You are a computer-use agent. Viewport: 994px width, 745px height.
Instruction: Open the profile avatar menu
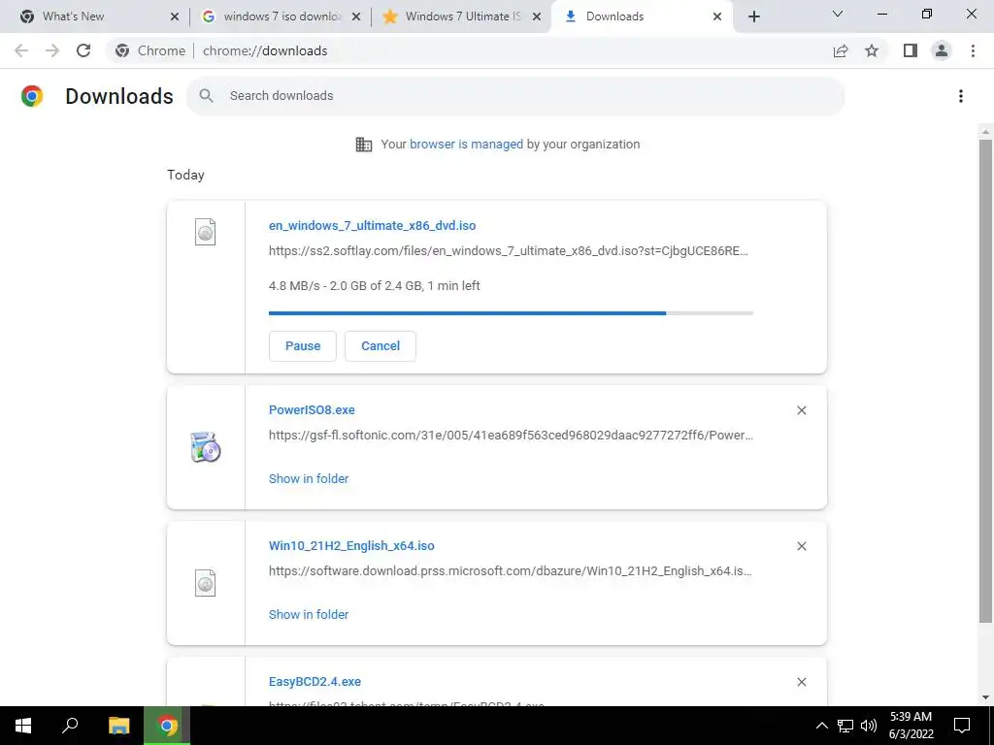tap(942, 50)
